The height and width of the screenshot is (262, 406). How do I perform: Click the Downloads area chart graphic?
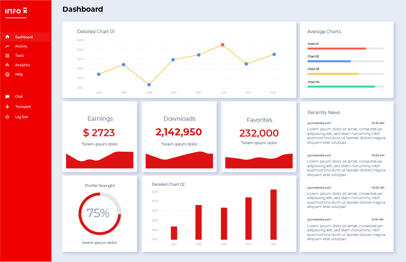tap(179, 160)
